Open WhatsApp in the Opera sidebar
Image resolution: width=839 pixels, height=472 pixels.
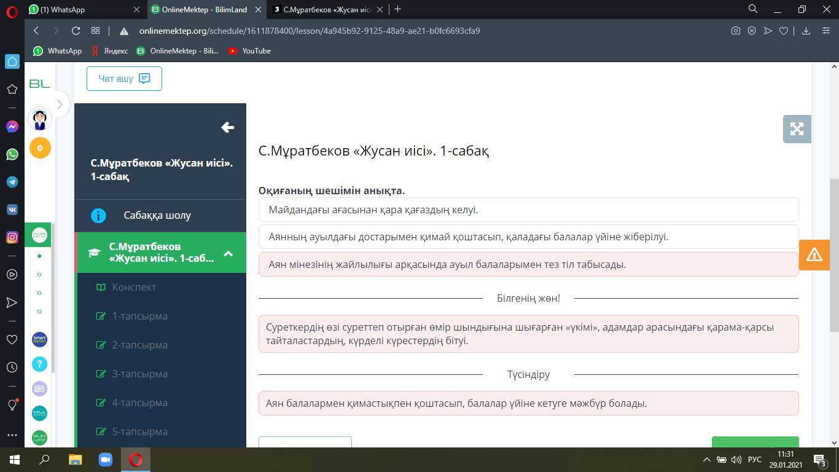point(12,154)
